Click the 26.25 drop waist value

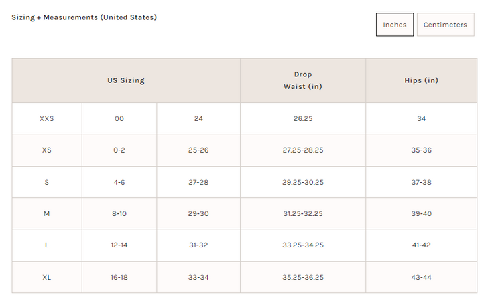[x=303, y=118]
